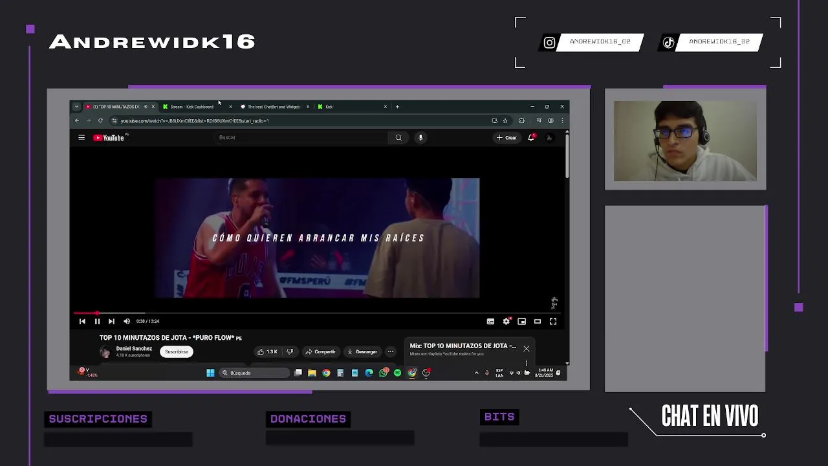This screenshot has height=466, width=828.
Task: Open the YouTube account avatar menu
Action: coord(549,137)
